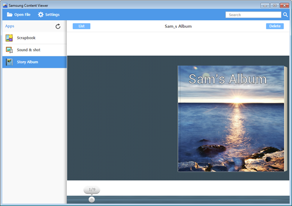
Task: Select Sound & shot in the Apps list
Action: [35, 50]
